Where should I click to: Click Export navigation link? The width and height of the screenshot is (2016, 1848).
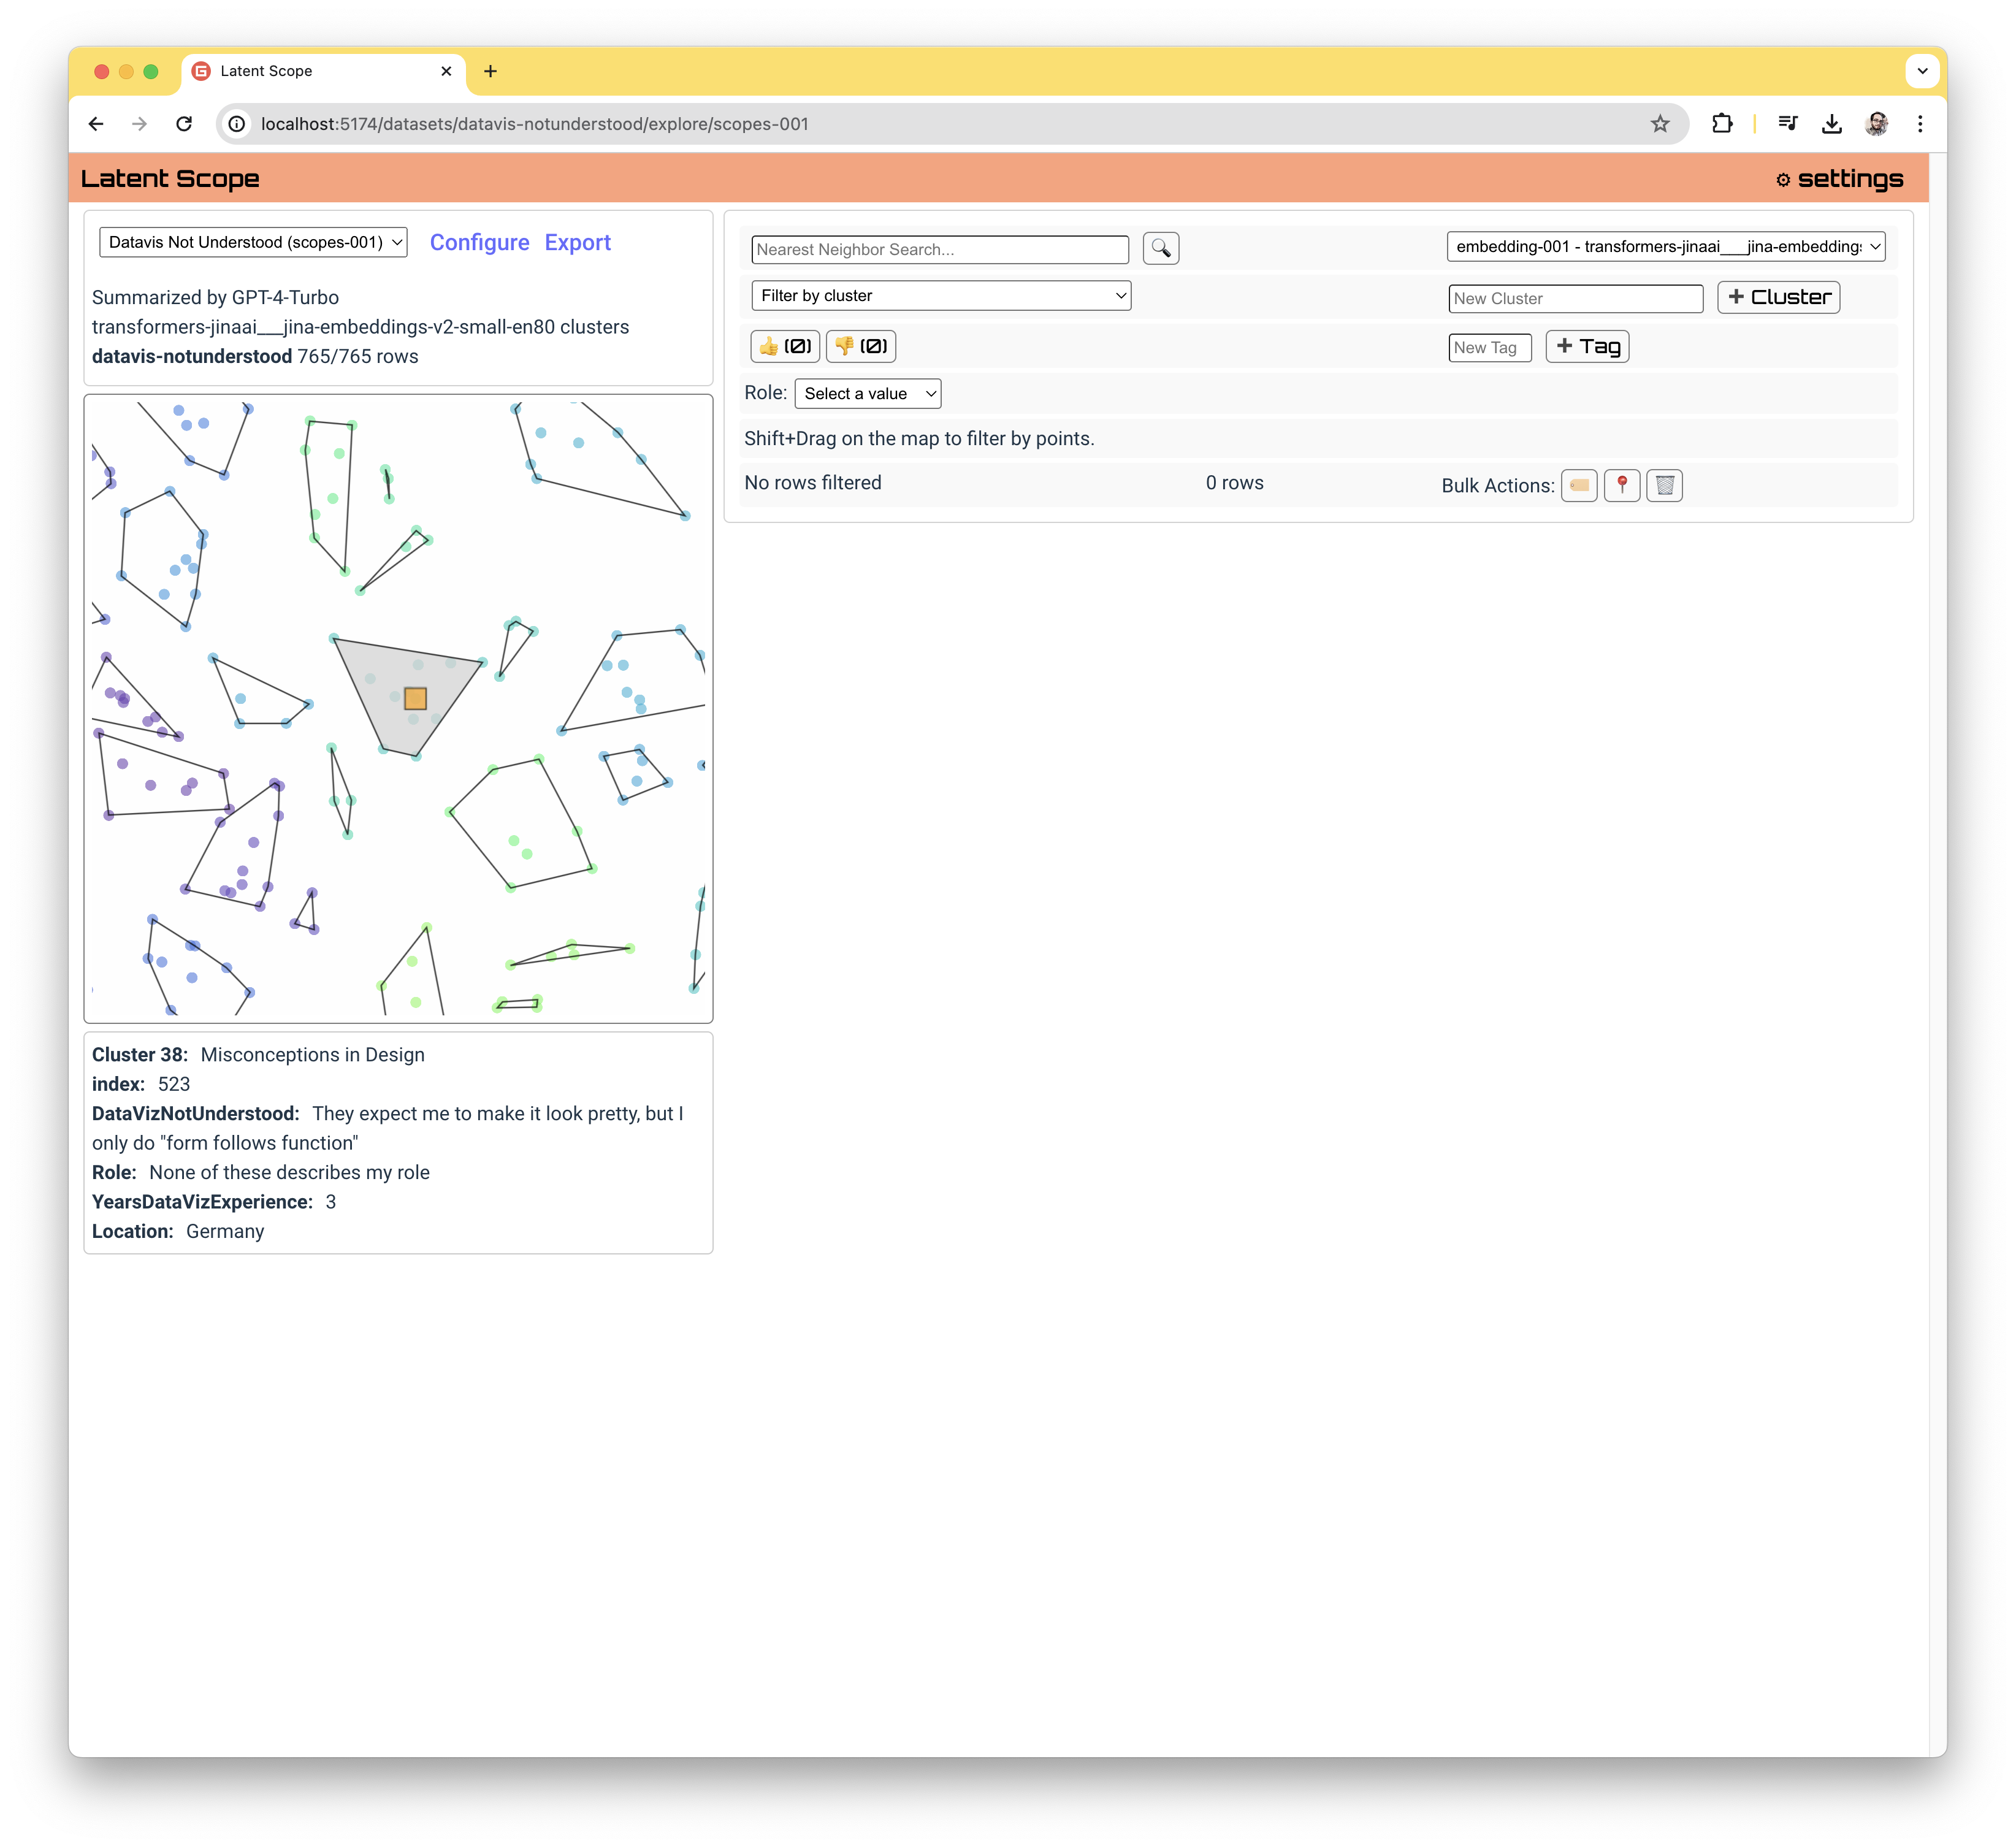coord(578,242)
